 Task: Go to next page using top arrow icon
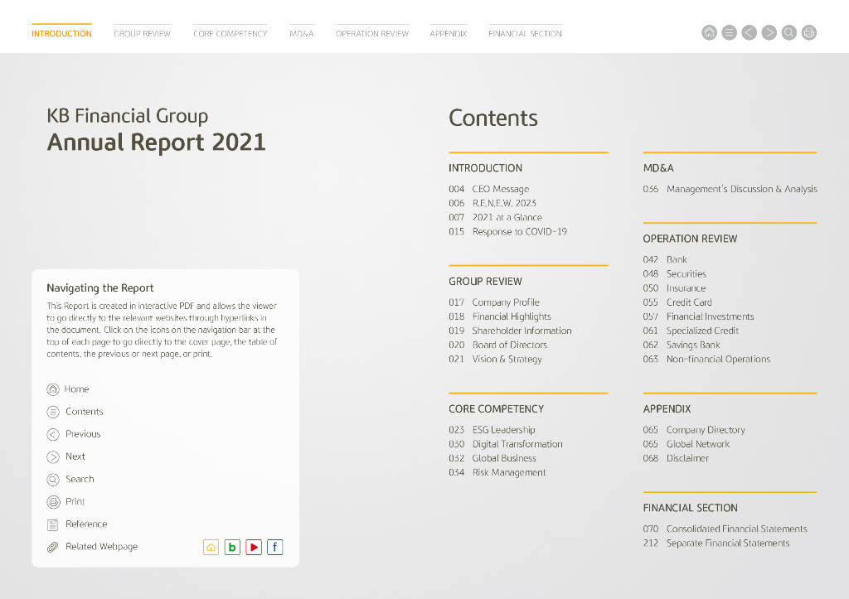(769, 33)
